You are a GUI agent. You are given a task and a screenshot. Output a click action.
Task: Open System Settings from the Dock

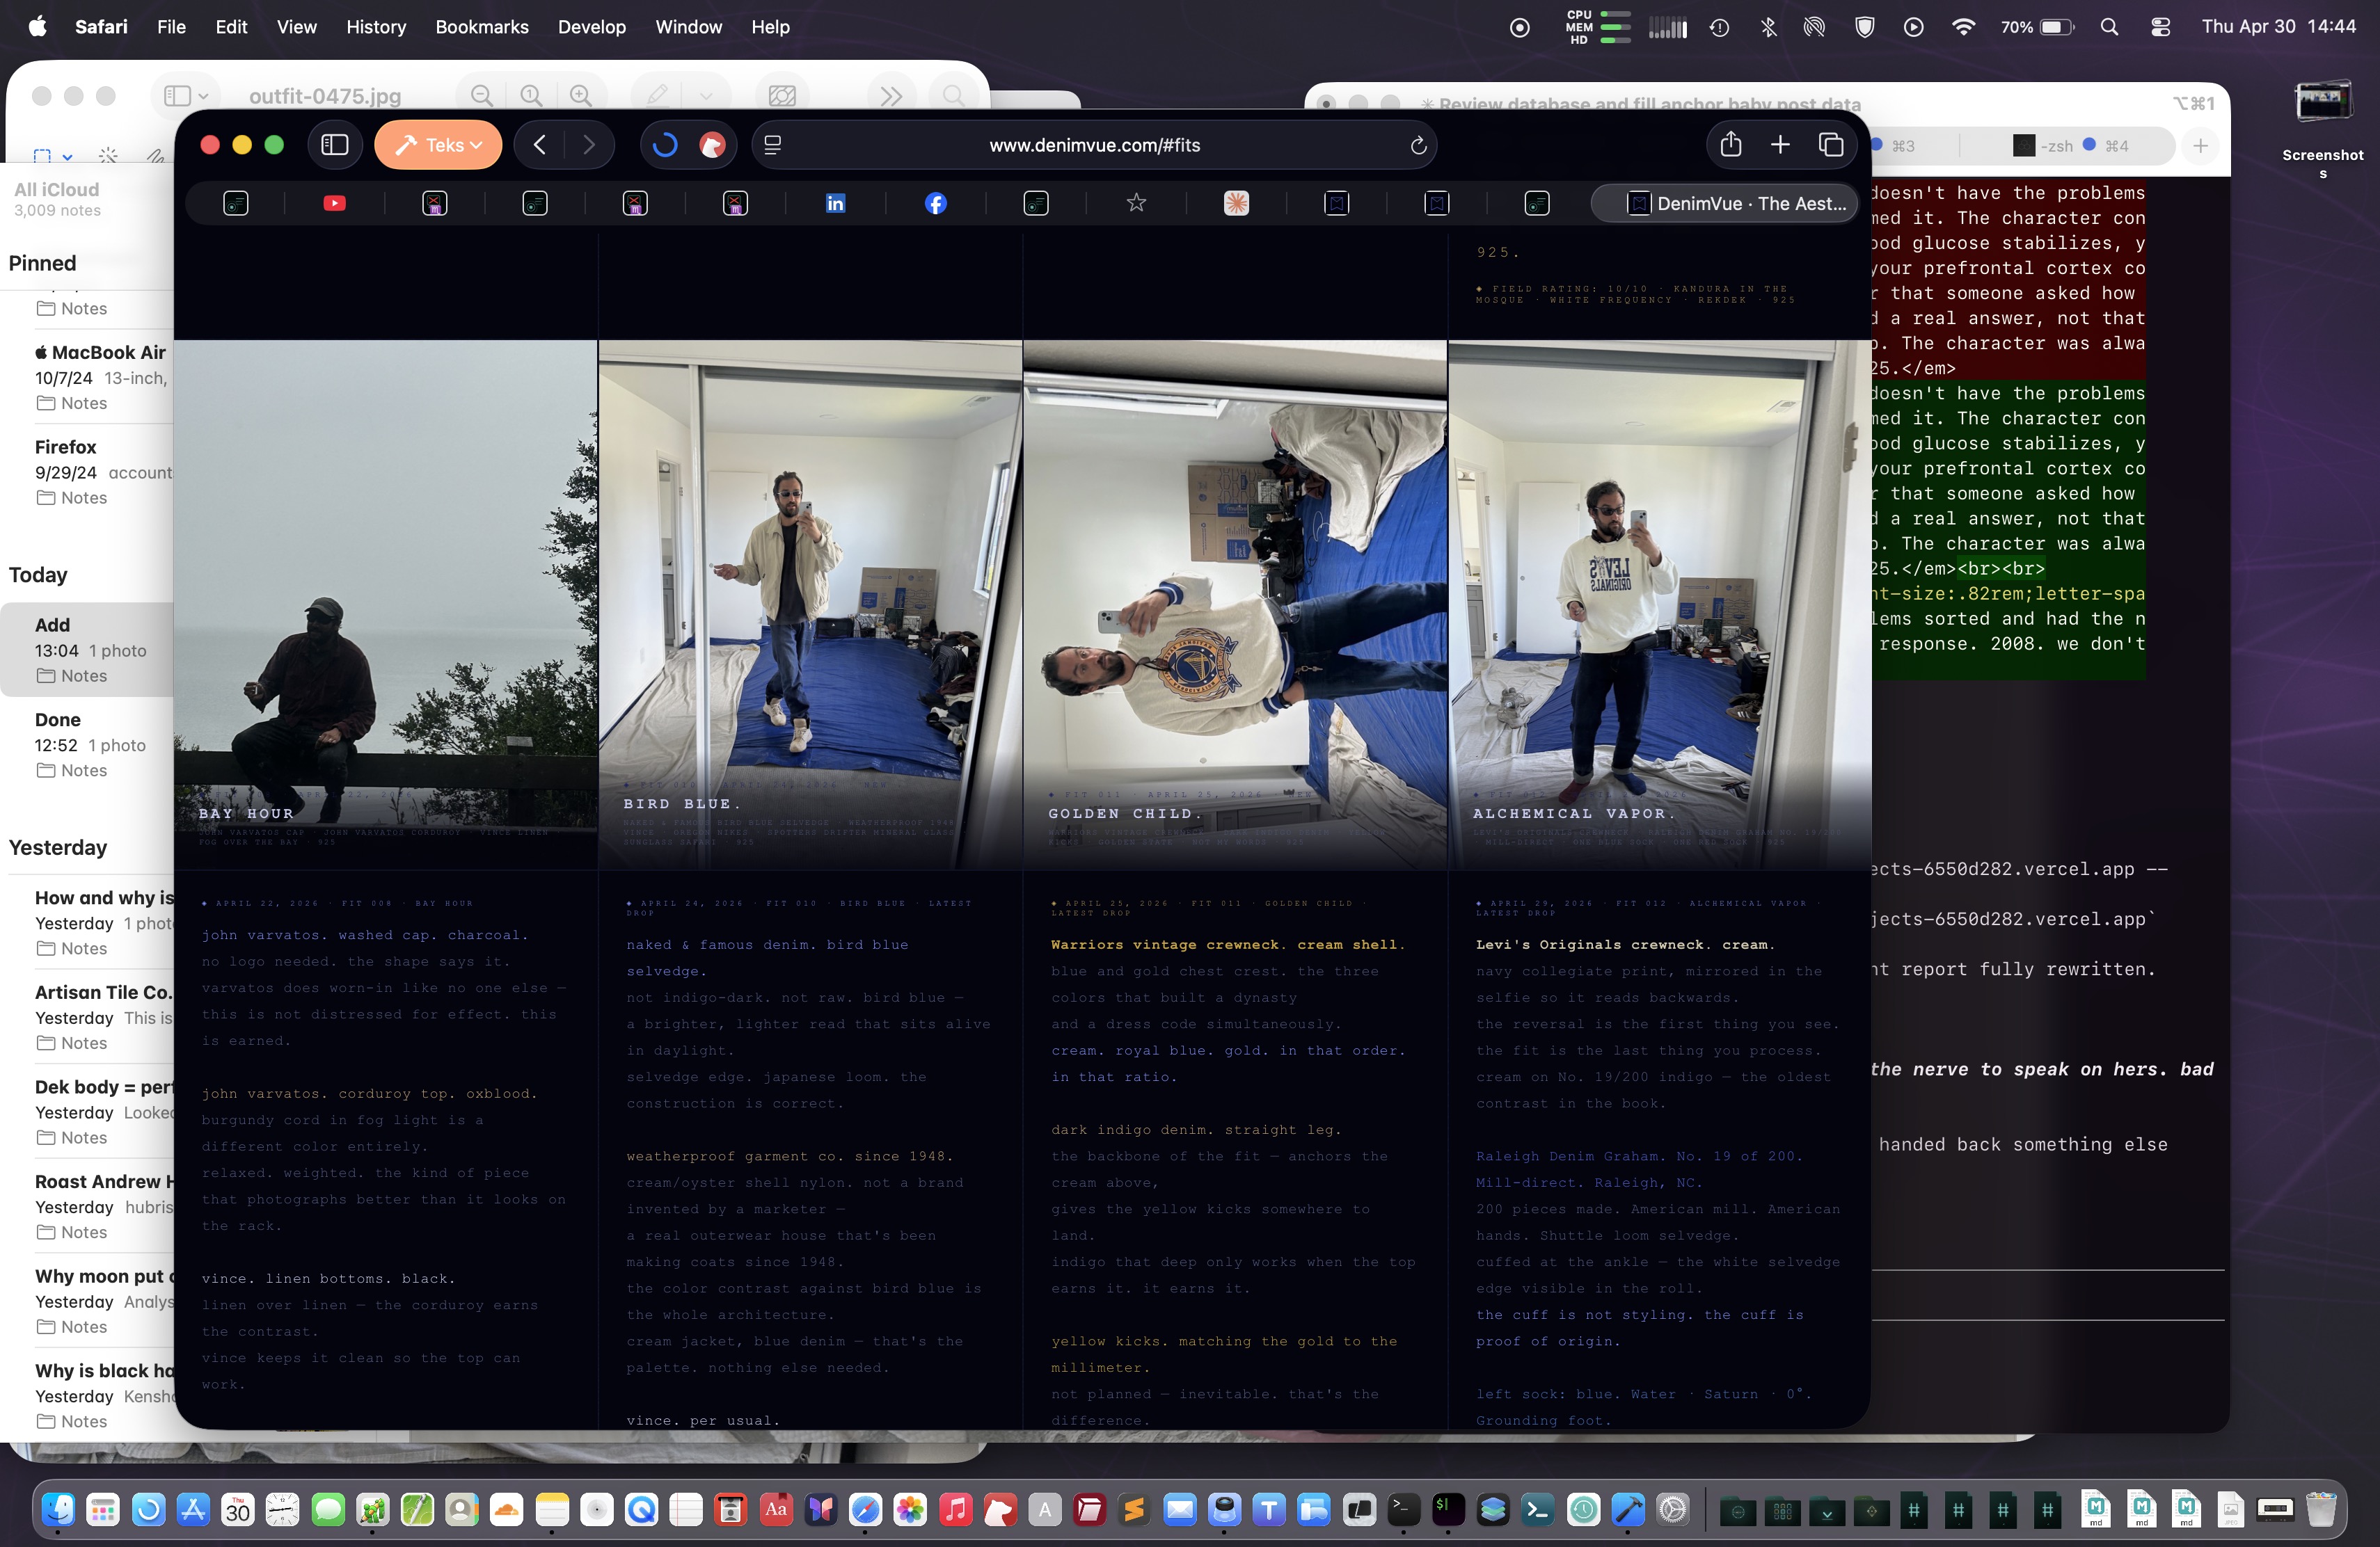(x=1673, y=1509)
